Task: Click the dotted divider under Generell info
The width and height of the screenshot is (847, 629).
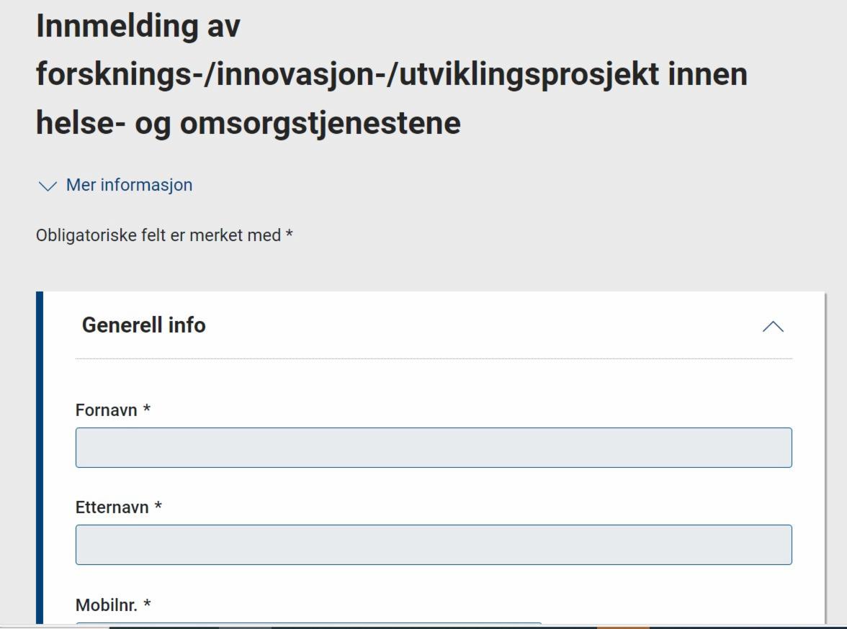Action: pyautogui.click(x=434, y=358)
